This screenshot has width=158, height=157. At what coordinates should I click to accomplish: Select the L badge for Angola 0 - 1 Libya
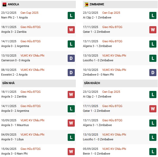pyautogui.click(x=71, y=137)
